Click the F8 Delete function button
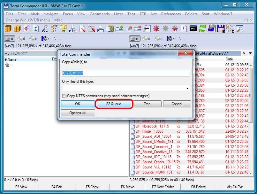 pos(198,187)
